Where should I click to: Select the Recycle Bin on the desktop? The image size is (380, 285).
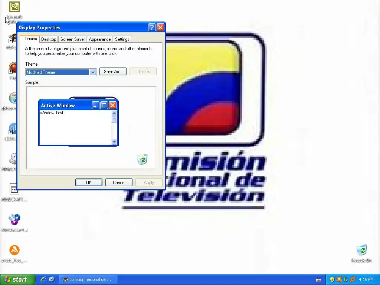361,250
